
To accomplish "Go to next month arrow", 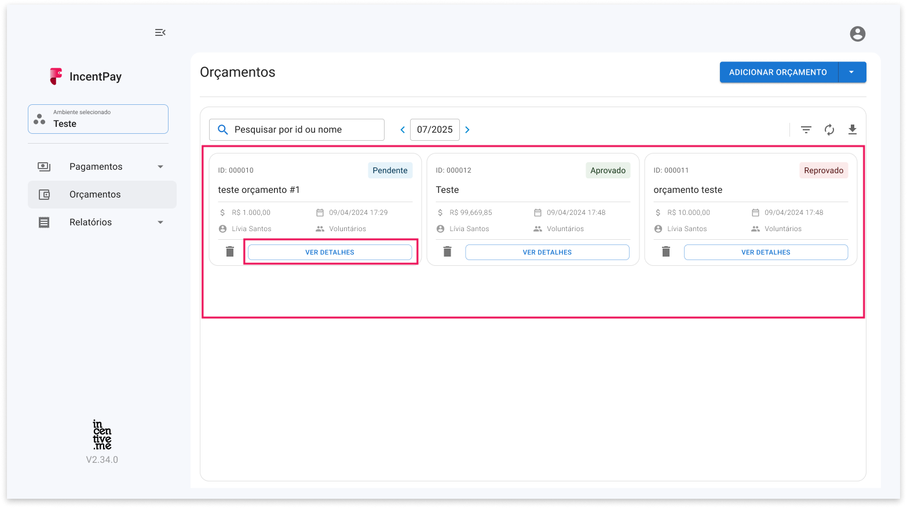I will (x=467, y=130).
